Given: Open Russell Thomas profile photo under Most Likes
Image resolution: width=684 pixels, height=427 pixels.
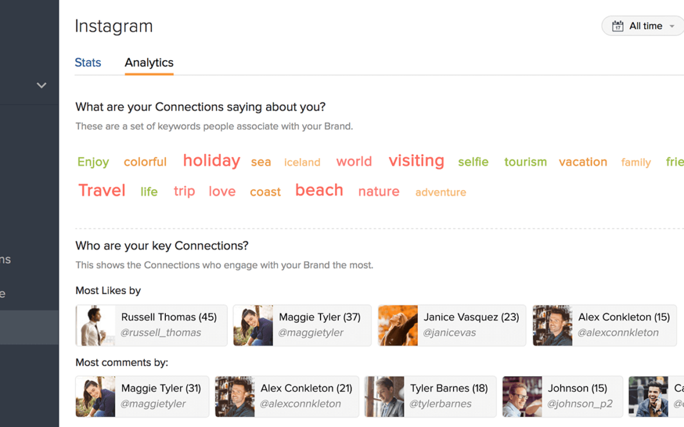Looking at the screenshot, I should (x=96, y=325).
